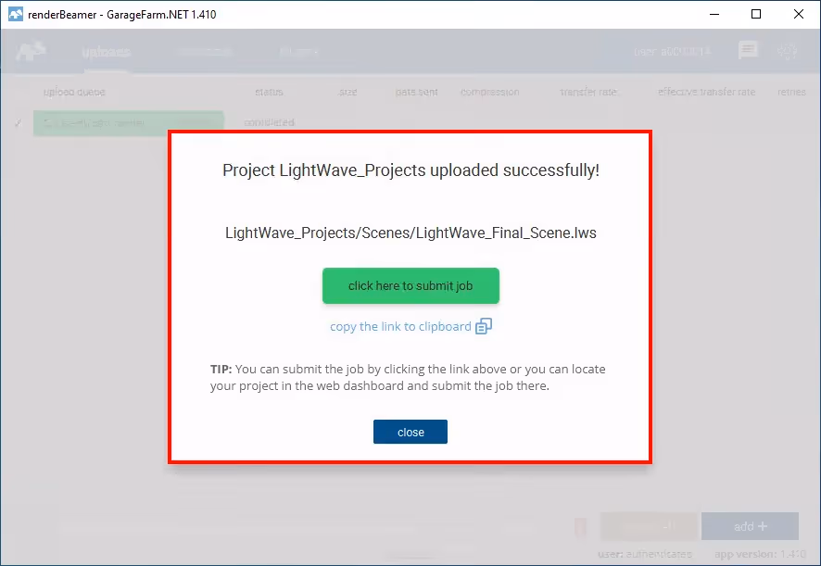Minimize the renderBeamer window
Screen dimensions: 821x566
tap(714, 14)
